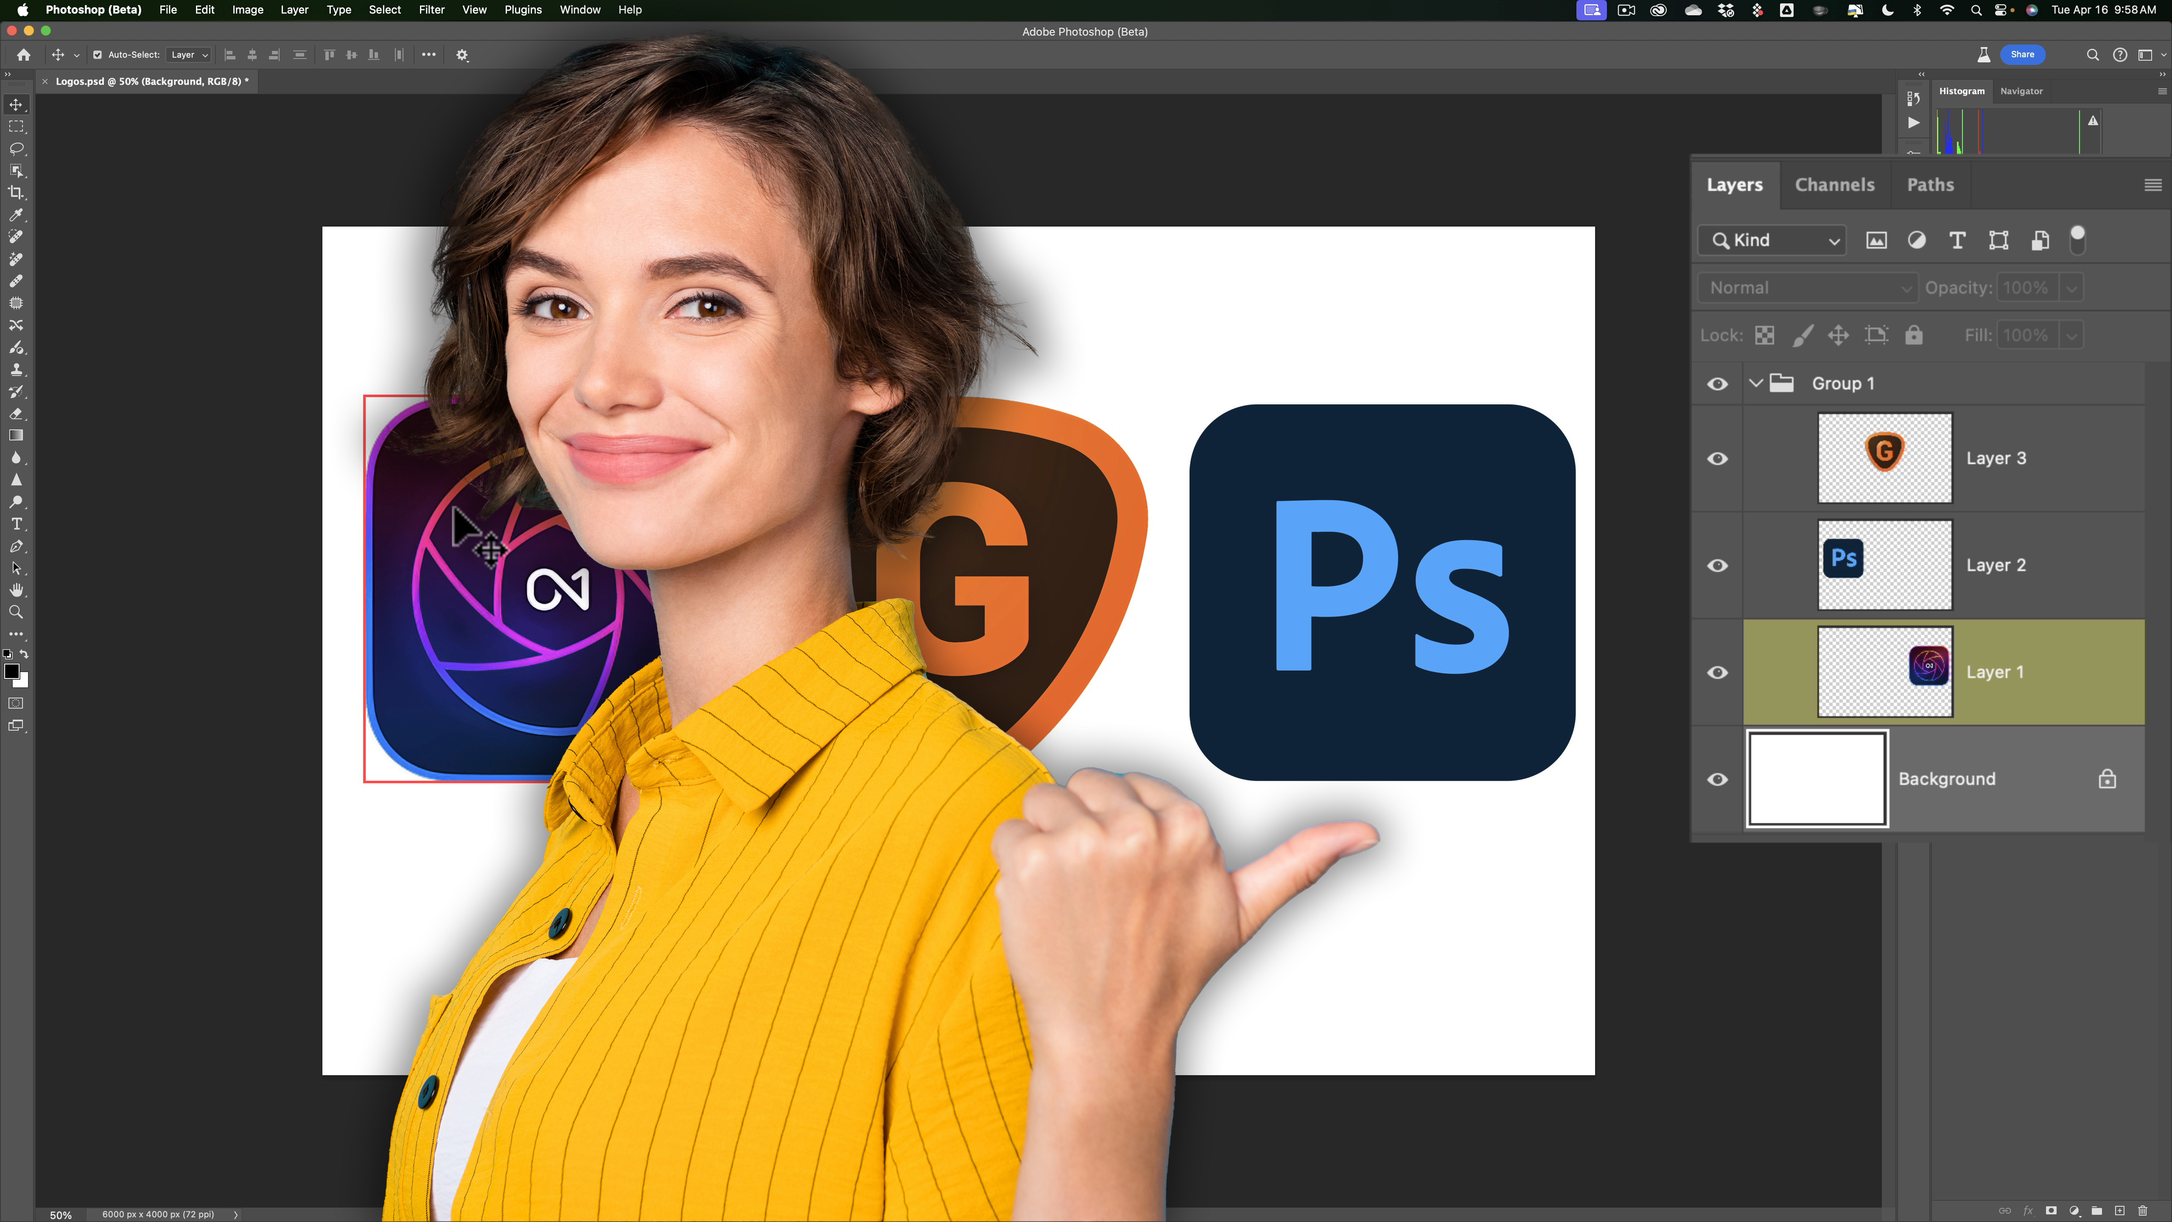
Task: Collapse the Group 1 folder
Action: click(1756, 383)
